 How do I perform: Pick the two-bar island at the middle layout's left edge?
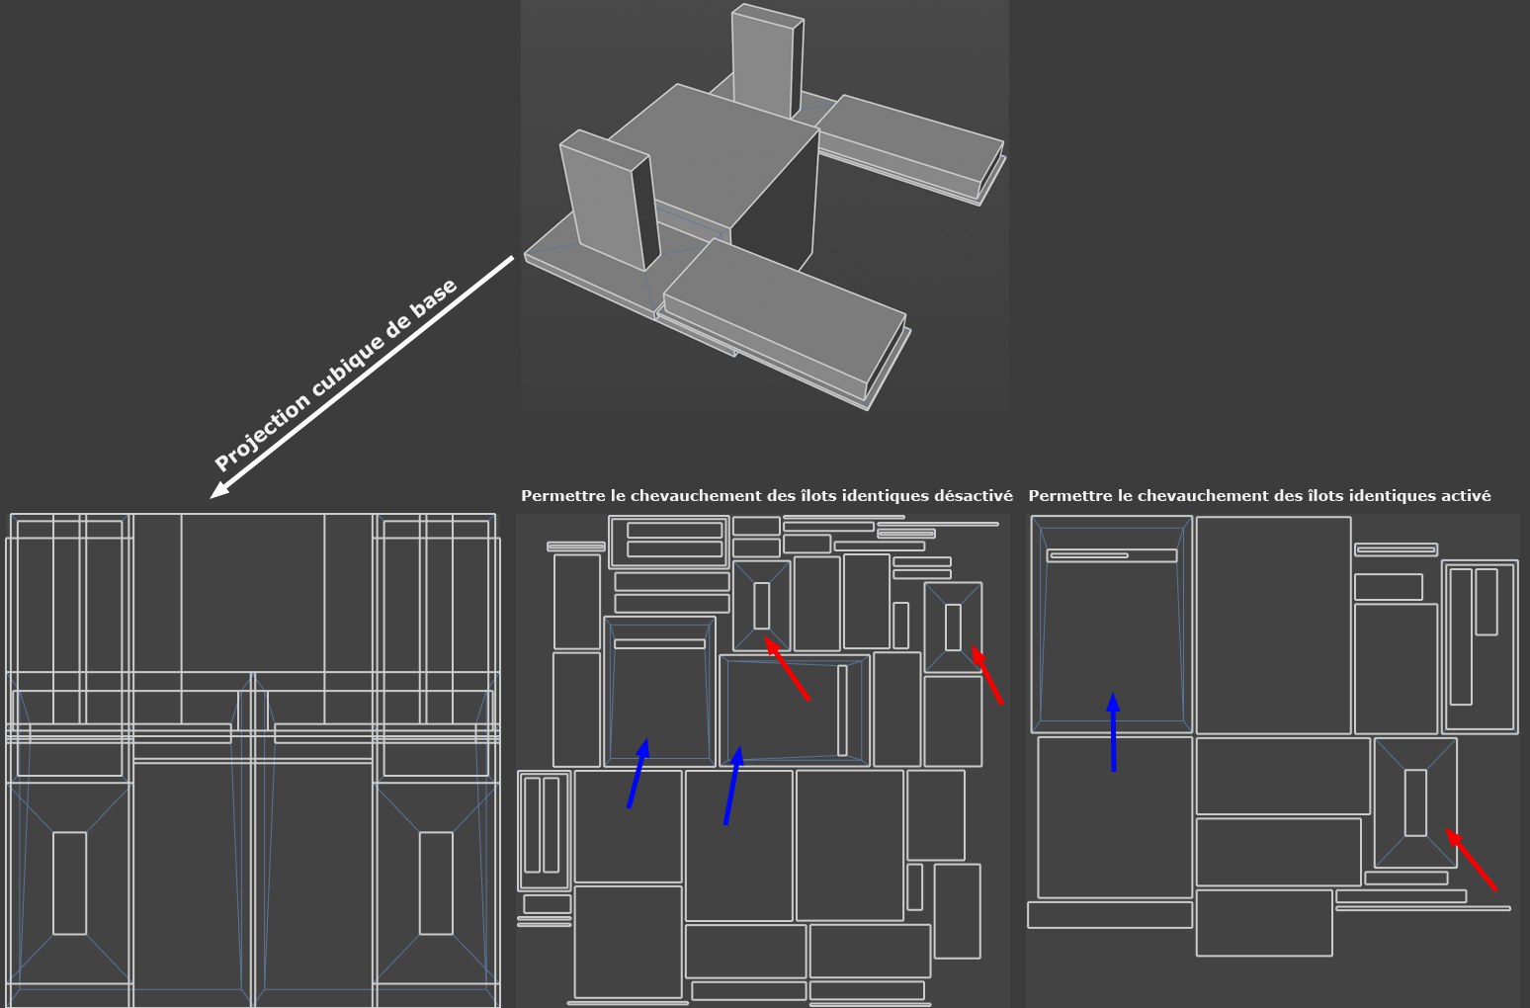point(544,830)
